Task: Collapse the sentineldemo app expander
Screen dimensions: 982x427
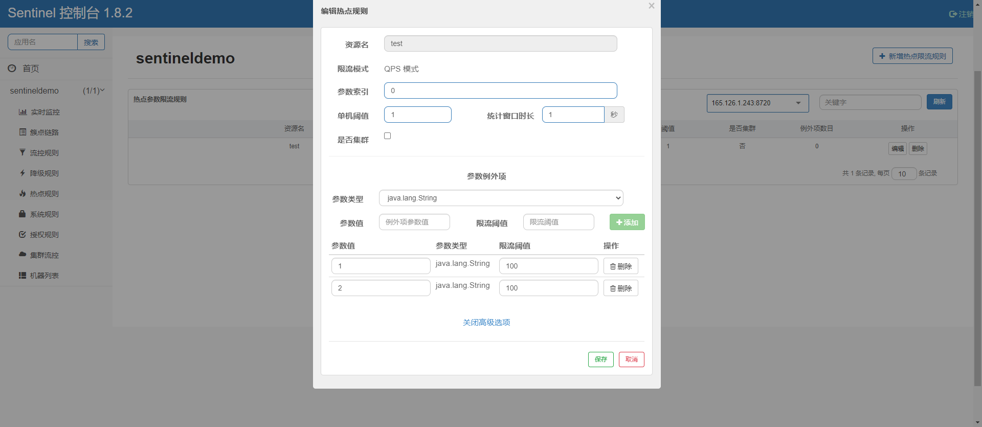Action: click(x=102, y=90)
